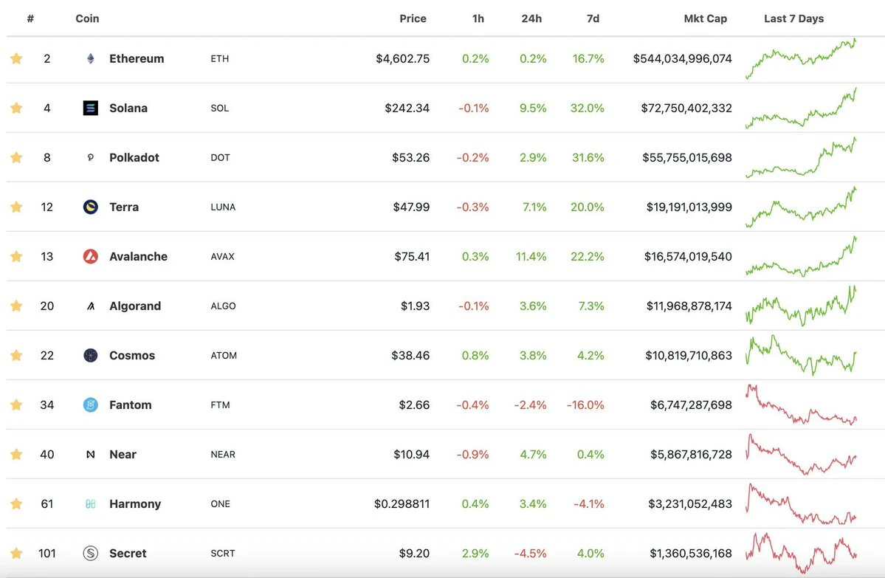Open Cosmos 7-day sparkline chart
Image resolution: width=885 pixels, height=578 pixels.
[x=801, y=356]
